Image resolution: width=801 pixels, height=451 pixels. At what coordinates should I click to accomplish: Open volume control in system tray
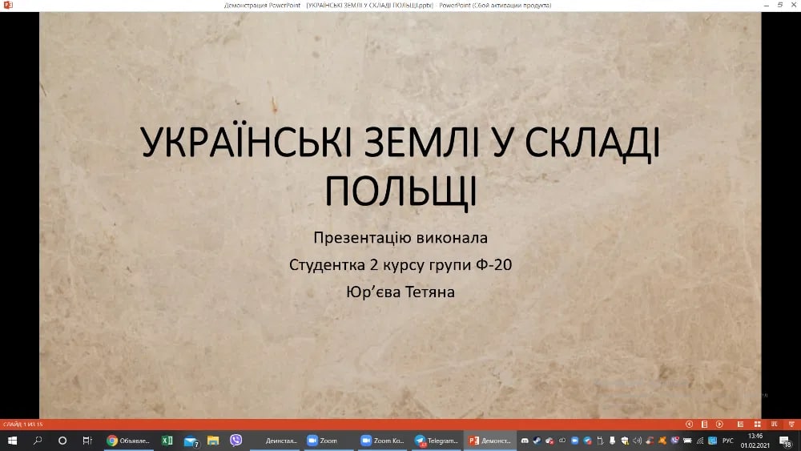tap(637, 441)
